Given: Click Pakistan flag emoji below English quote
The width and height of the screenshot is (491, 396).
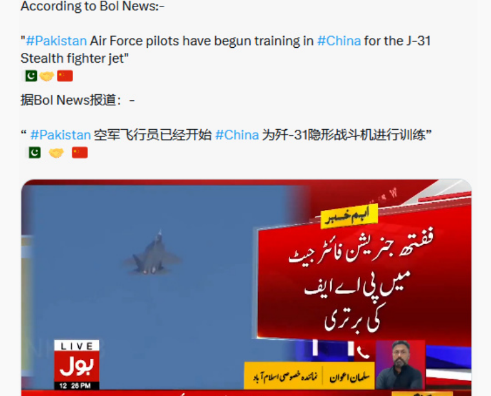Looking at the screenshot, I should pos(31,76).
